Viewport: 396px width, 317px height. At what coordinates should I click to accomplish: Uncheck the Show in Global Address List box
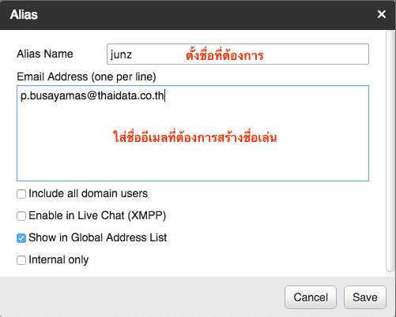click(21, 238)
